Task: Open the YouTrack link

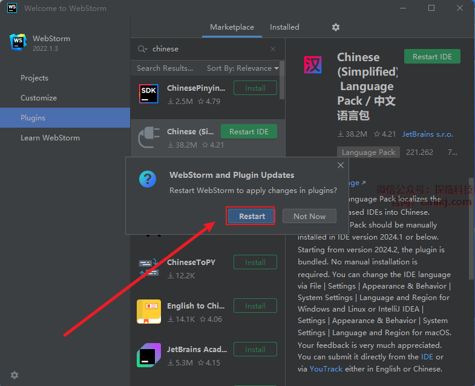Action: click(x=326, y=368)
